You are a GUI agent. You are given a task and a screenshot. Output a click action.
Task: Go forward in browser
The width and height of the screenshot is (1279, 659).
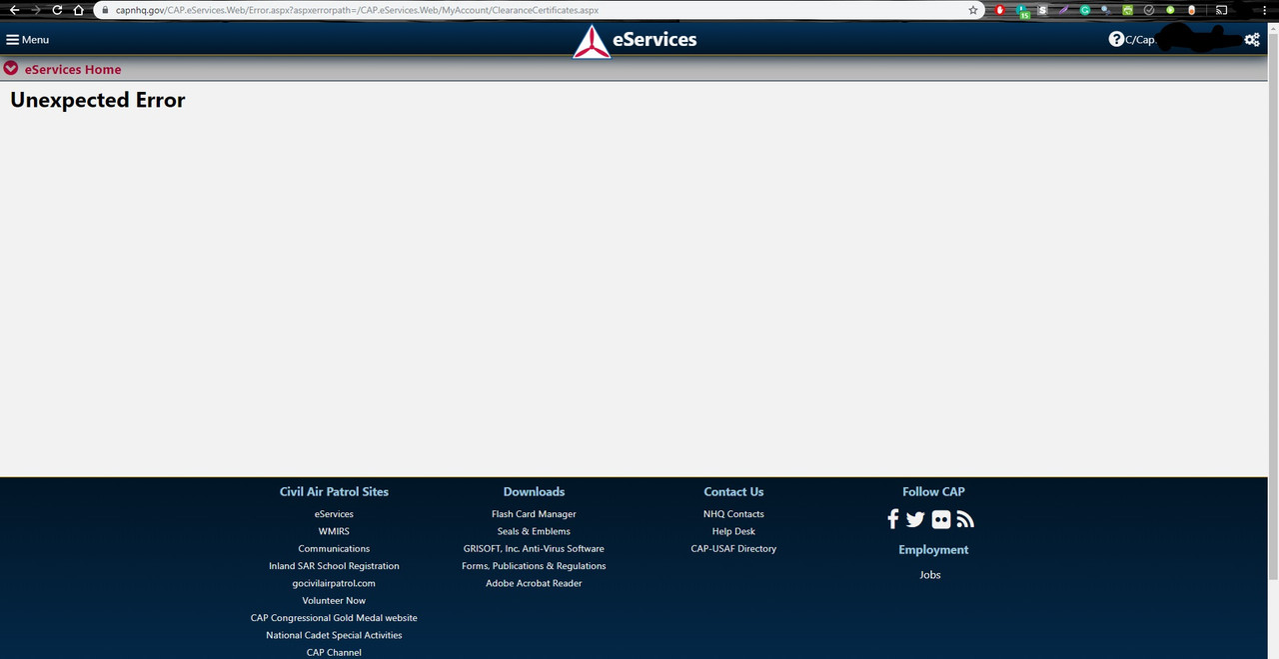point(35,10)
